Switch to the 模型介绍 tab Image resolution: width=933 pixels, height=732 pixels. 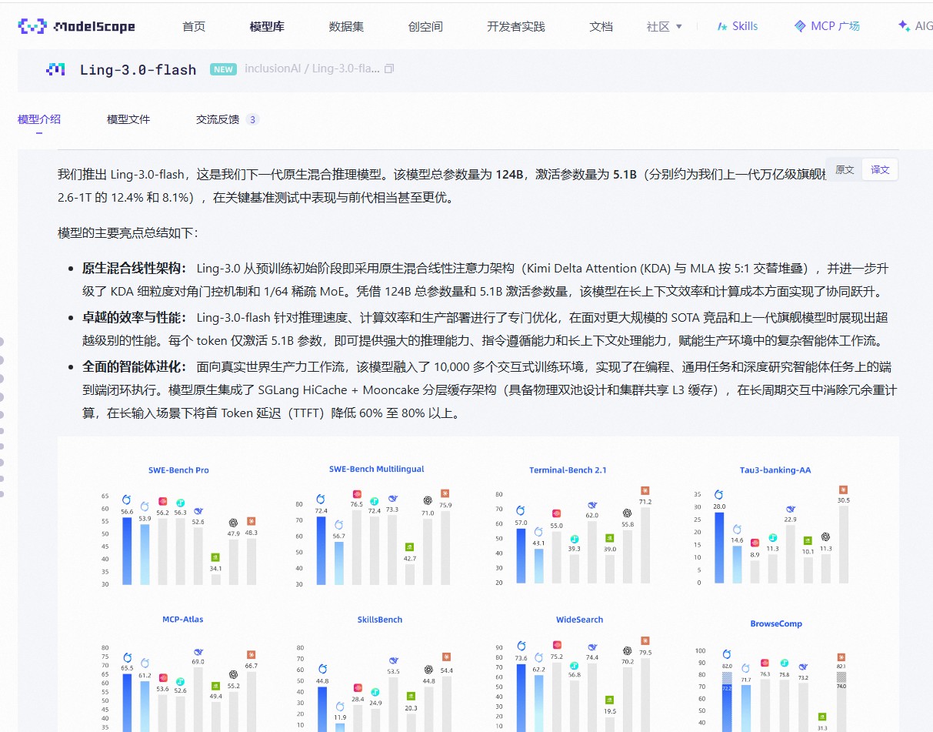click(x=39, y=119)
